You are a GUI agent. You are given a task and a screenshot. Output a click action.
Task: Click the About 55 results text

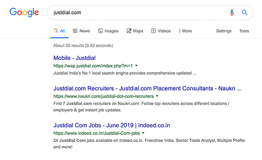(83, 45)
